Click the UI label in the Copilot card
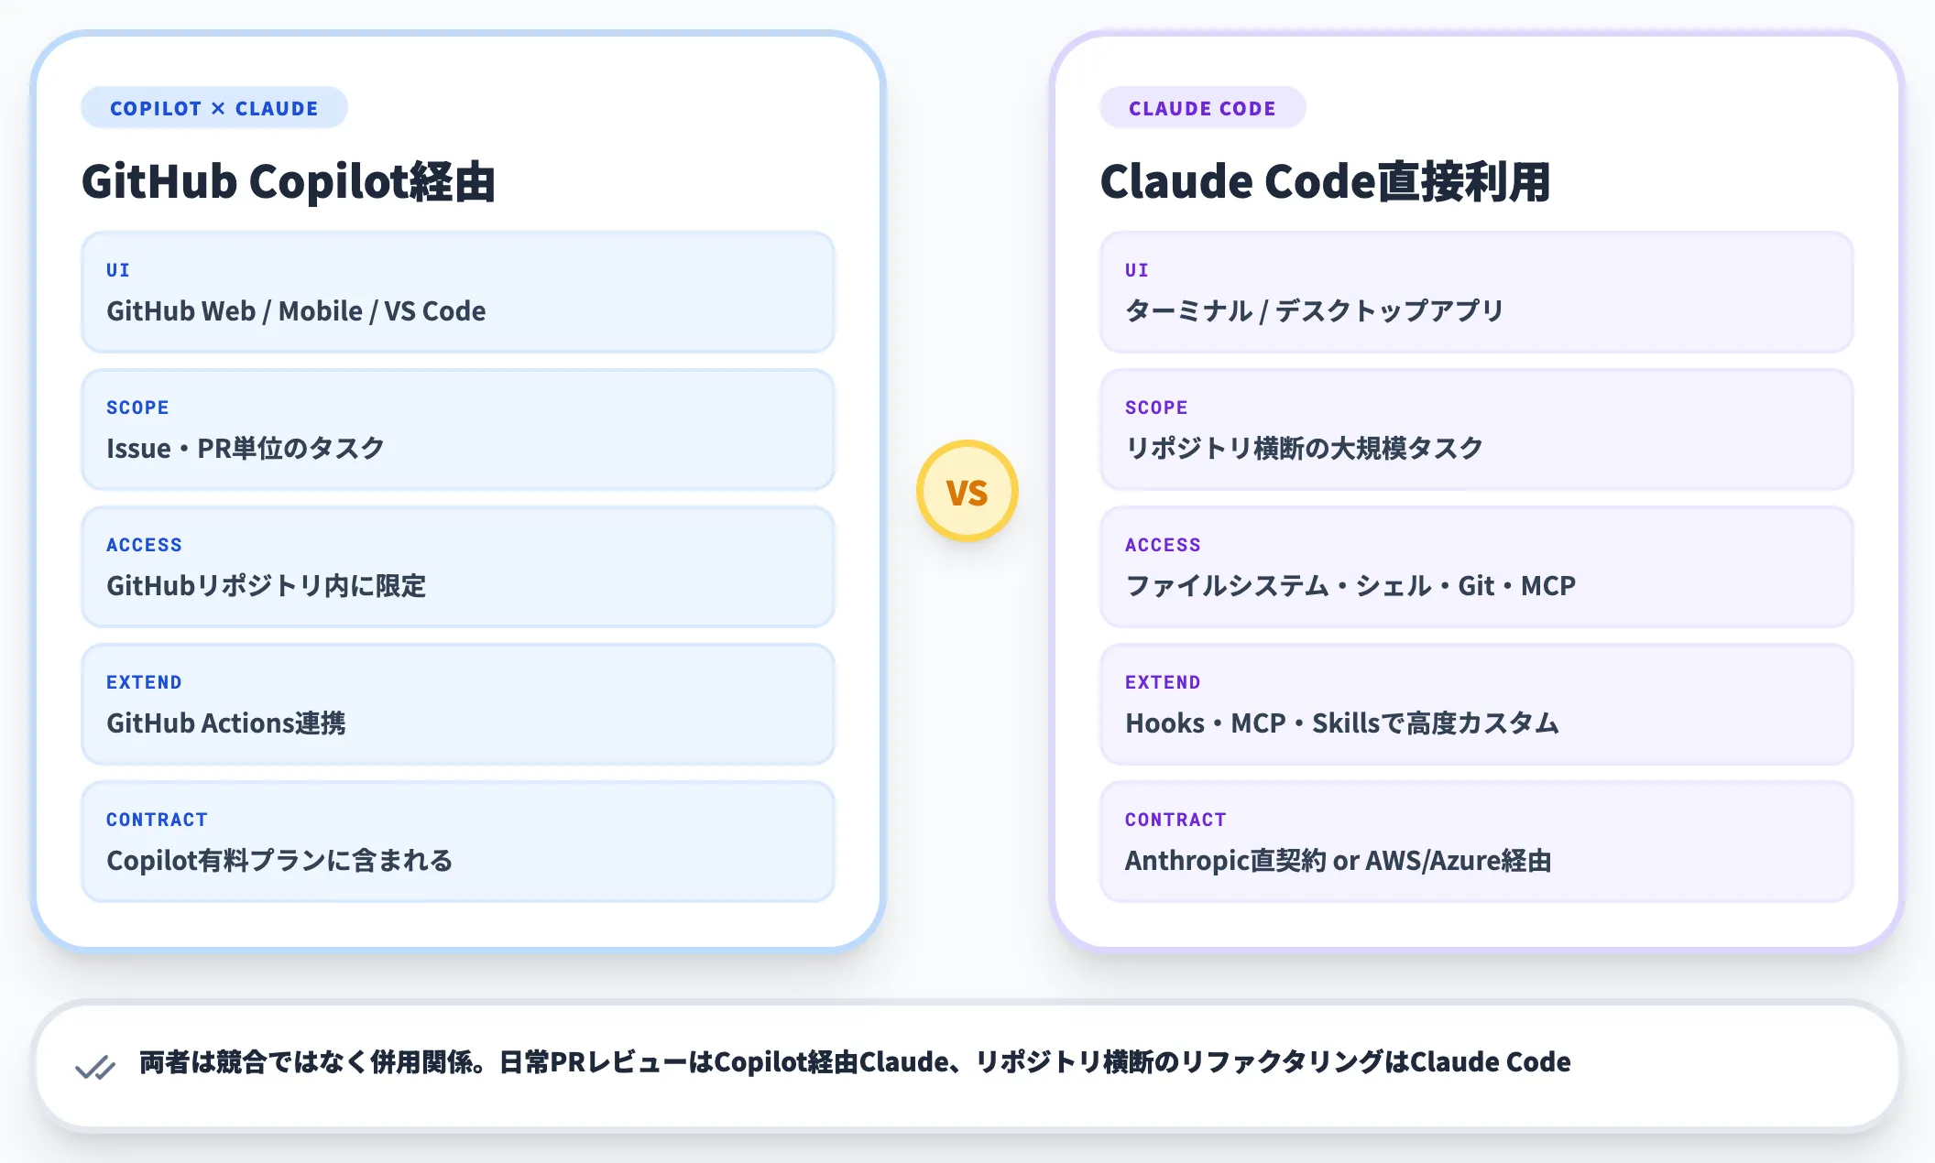This screenshot has height=1163, width=1935. pyautogui.click(x=118, y=270)
